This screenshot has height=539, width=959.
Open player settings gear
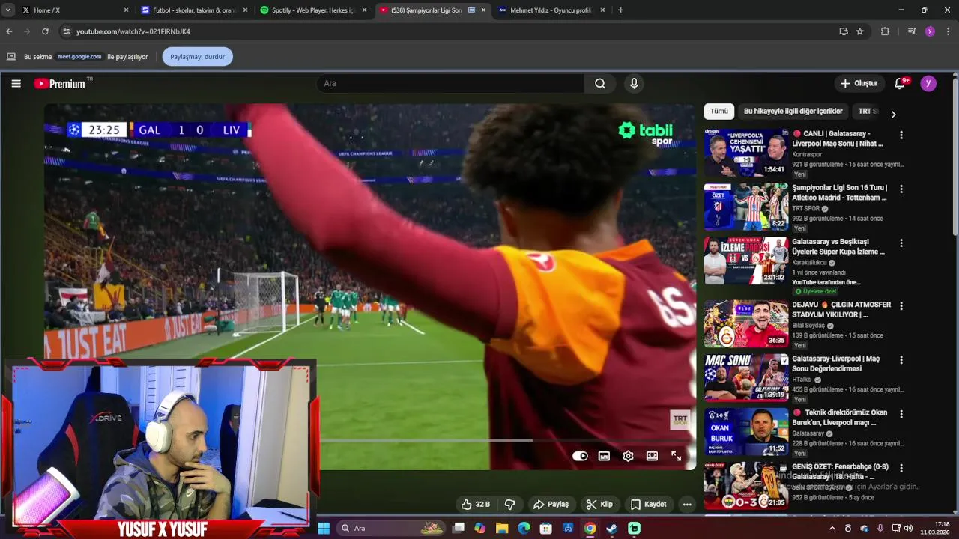click(628, 456)
